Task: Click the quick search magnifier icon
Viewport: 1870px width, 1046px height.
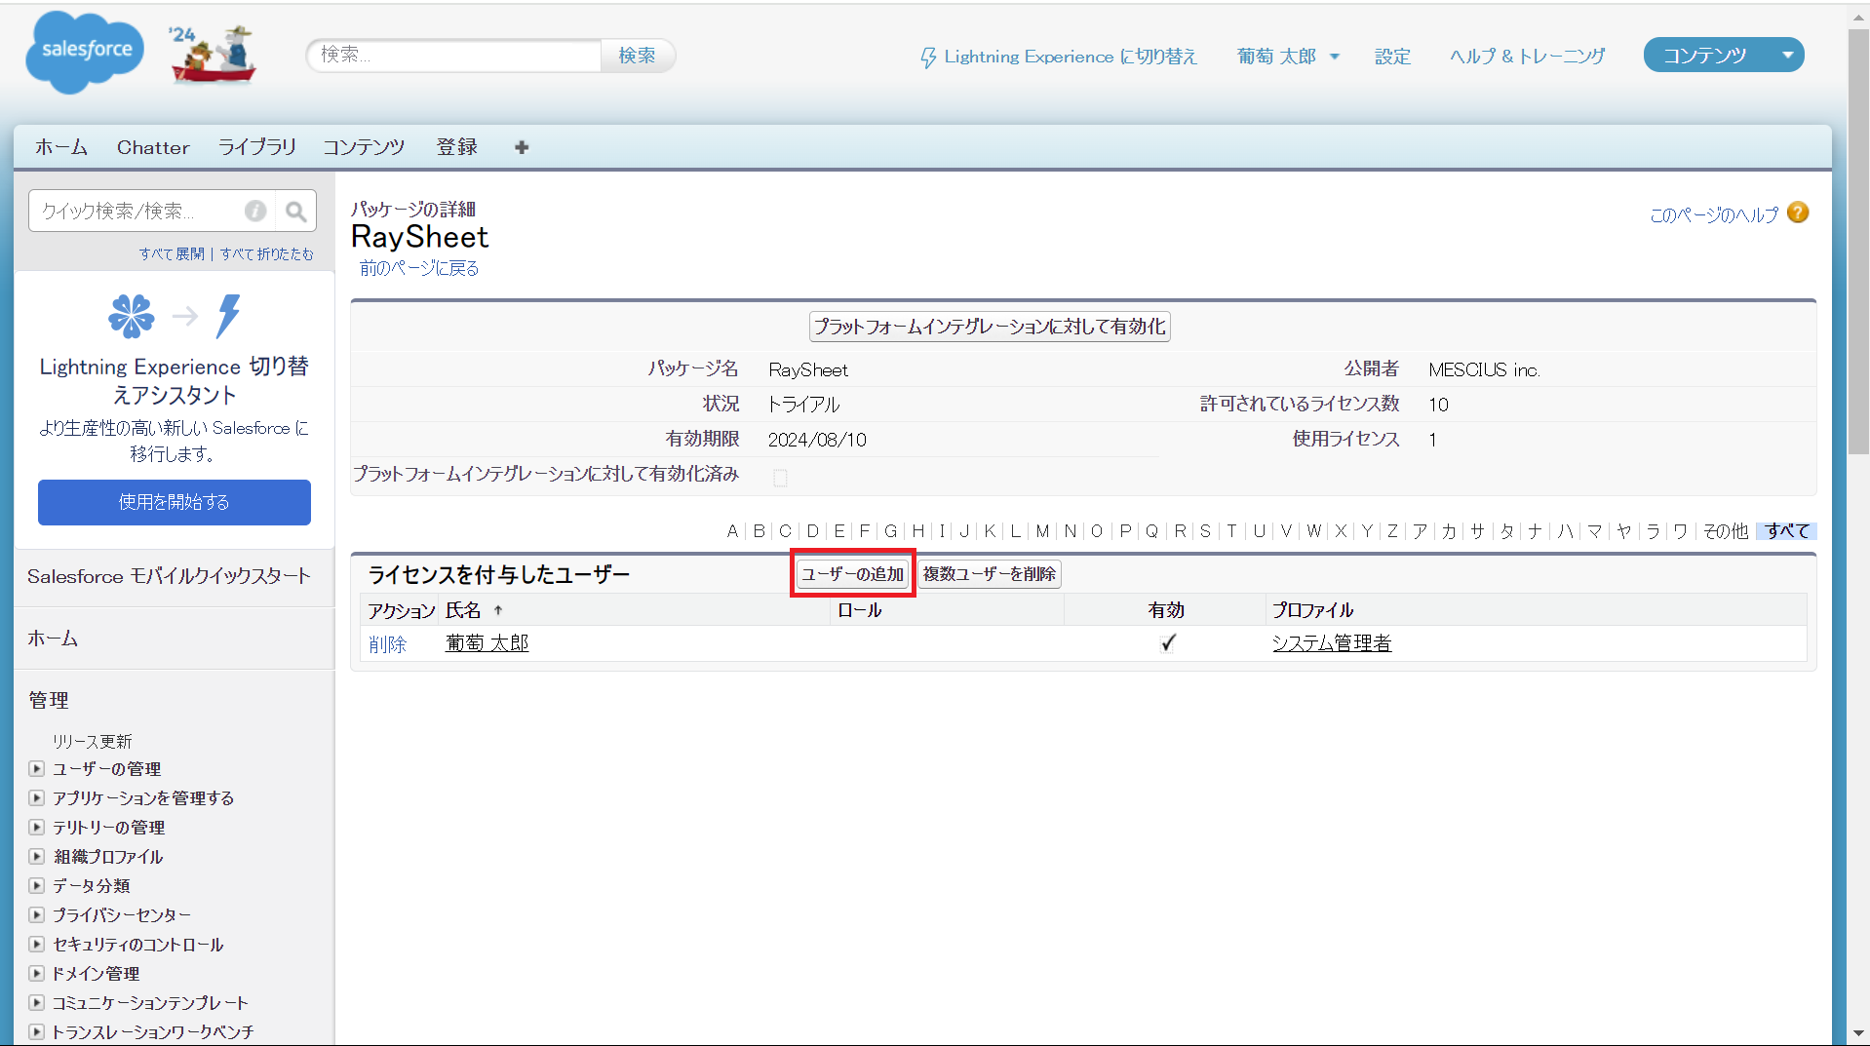Action: tap(295, 211)
